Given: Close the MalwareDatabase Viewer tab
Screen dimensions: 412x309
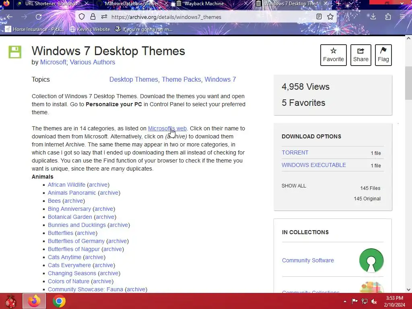Looking at the screenshot, I should [x=166, y=3].
